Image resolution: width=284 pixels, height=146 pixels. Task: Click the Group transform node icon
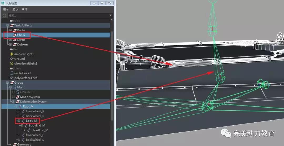pos(12,83)
